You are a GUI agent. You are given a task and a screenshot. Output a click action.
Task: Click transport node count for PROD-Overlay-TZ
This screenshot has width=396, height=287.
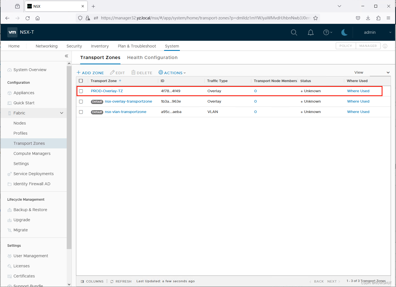pyautogui.click(x=256, y=91)
